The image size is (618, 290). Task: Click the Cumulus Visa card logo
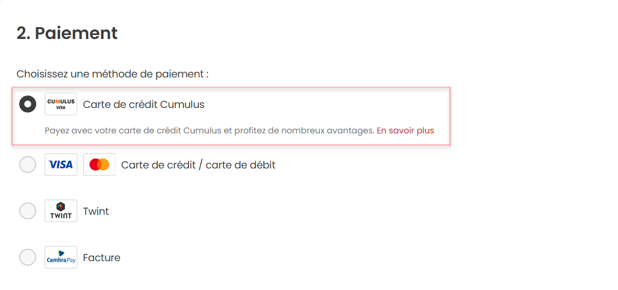click(61, 104)
